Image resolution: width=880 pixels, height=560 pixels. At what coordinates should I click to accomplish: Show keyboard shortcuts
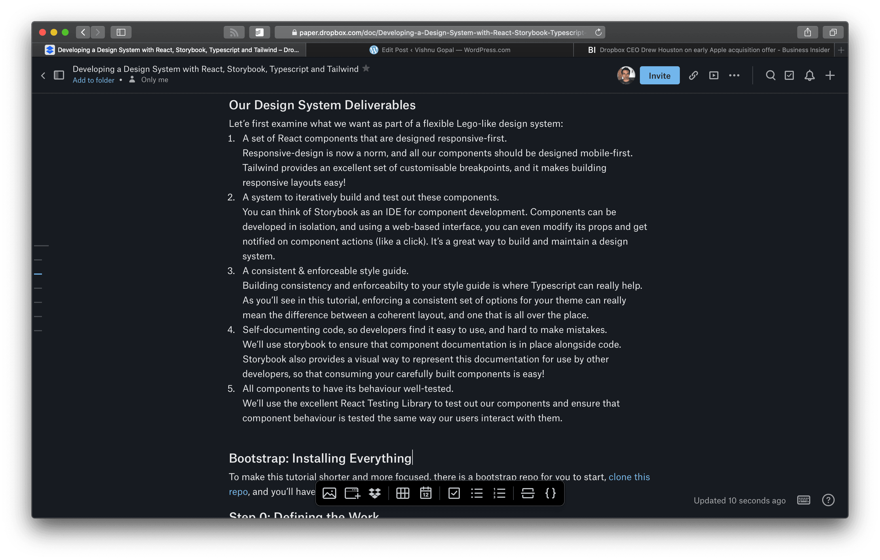(803, 500)
